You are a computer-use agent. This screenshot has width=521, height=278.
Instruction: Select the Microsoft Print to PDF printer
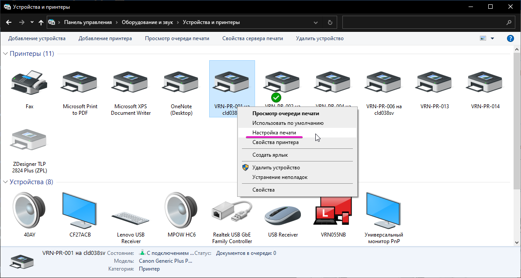80,83
